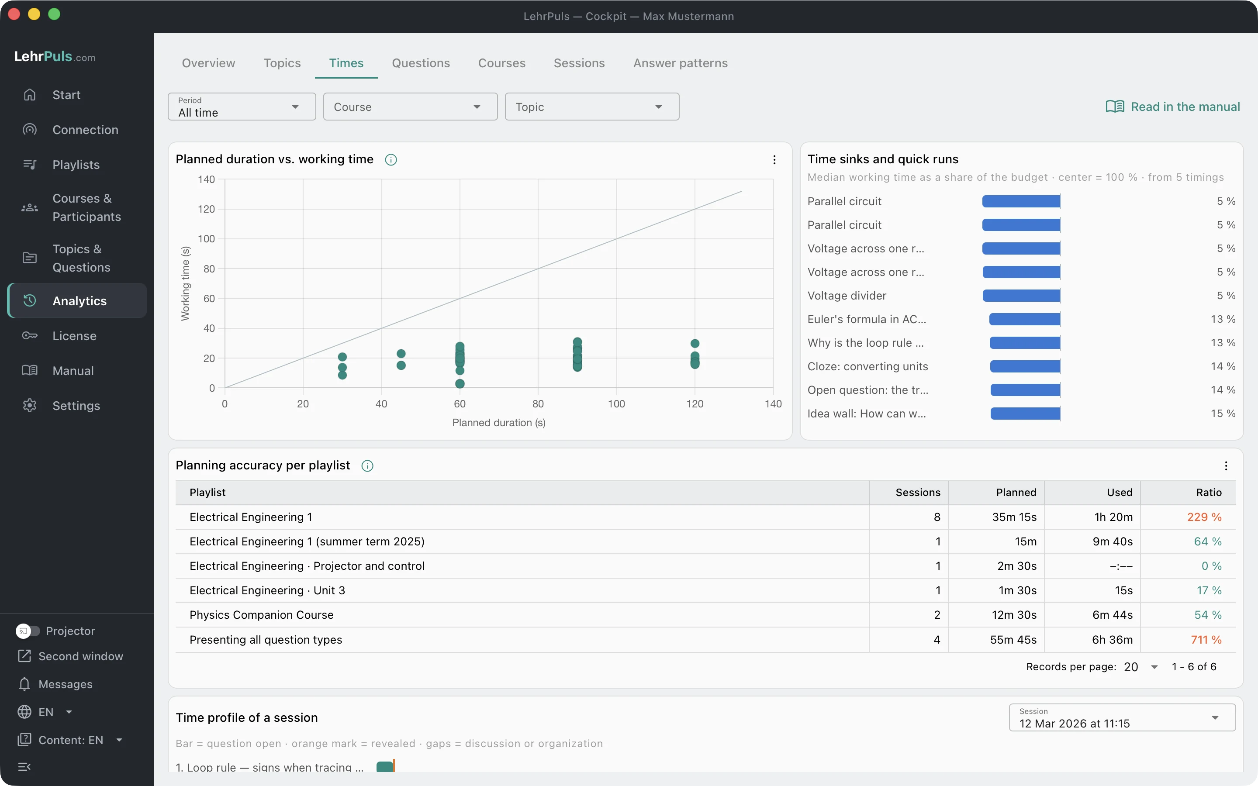Screen dimensions: 1258x786
Task: Open the Topic filter dropdown
Action: 591,107
